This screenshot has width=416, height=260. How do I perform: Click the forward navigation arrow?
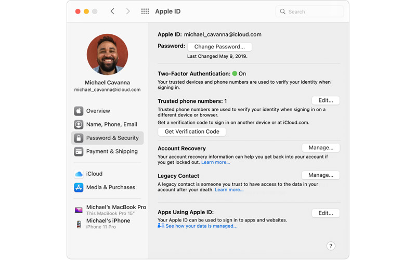click(128, 11)
